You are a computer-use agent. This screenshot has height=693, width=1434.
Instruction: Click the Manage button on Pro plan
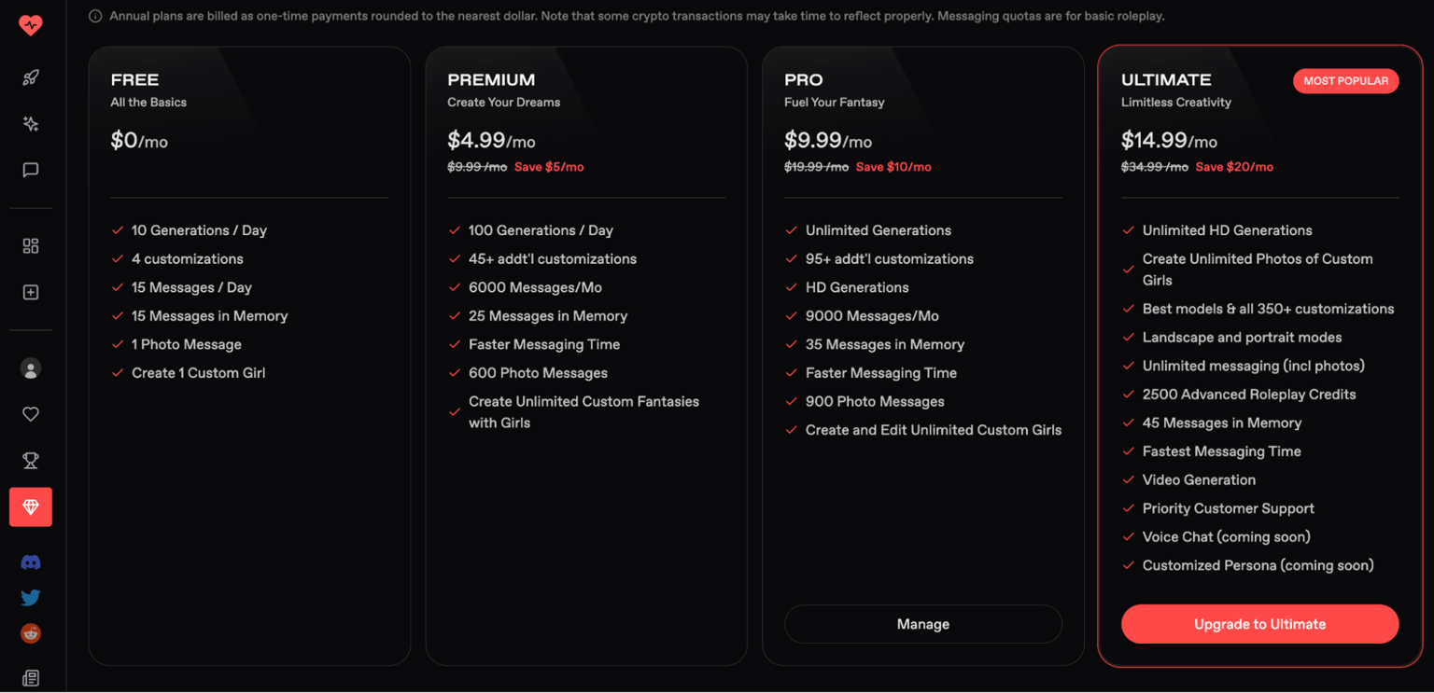click(x=922, y=624)
